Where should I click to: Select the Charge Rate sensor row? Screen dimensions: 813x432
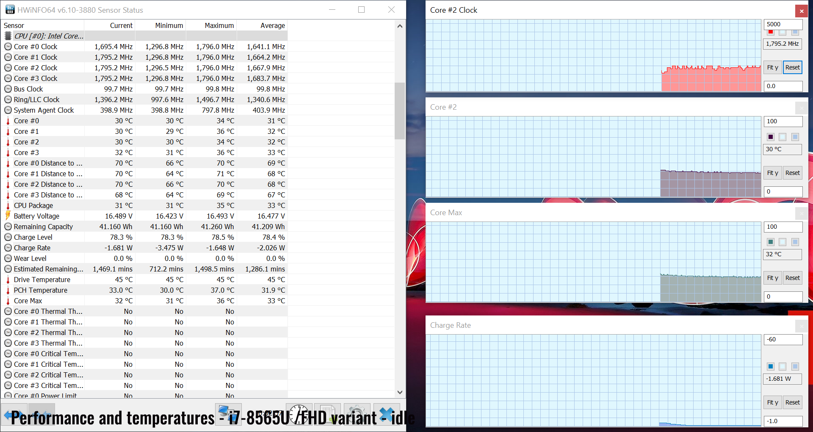(144, 248)
